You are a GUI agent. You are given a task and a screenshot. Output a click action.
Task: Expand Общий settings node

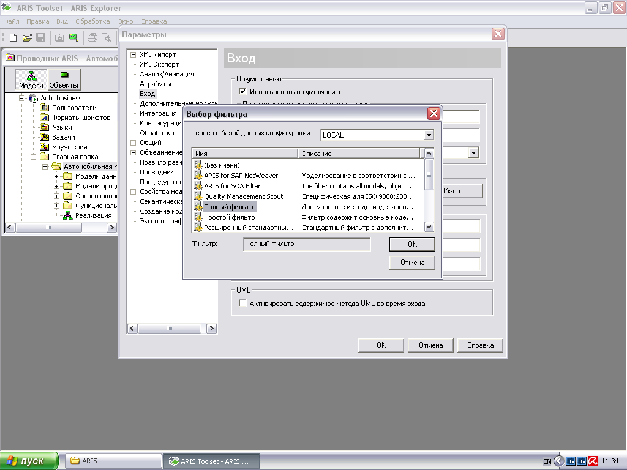[x=133, y=143]
